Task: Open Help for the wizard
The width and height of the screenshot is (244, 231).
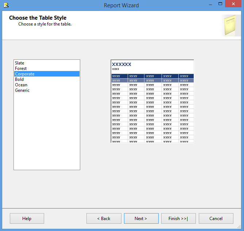Action: tap(27, 219)
